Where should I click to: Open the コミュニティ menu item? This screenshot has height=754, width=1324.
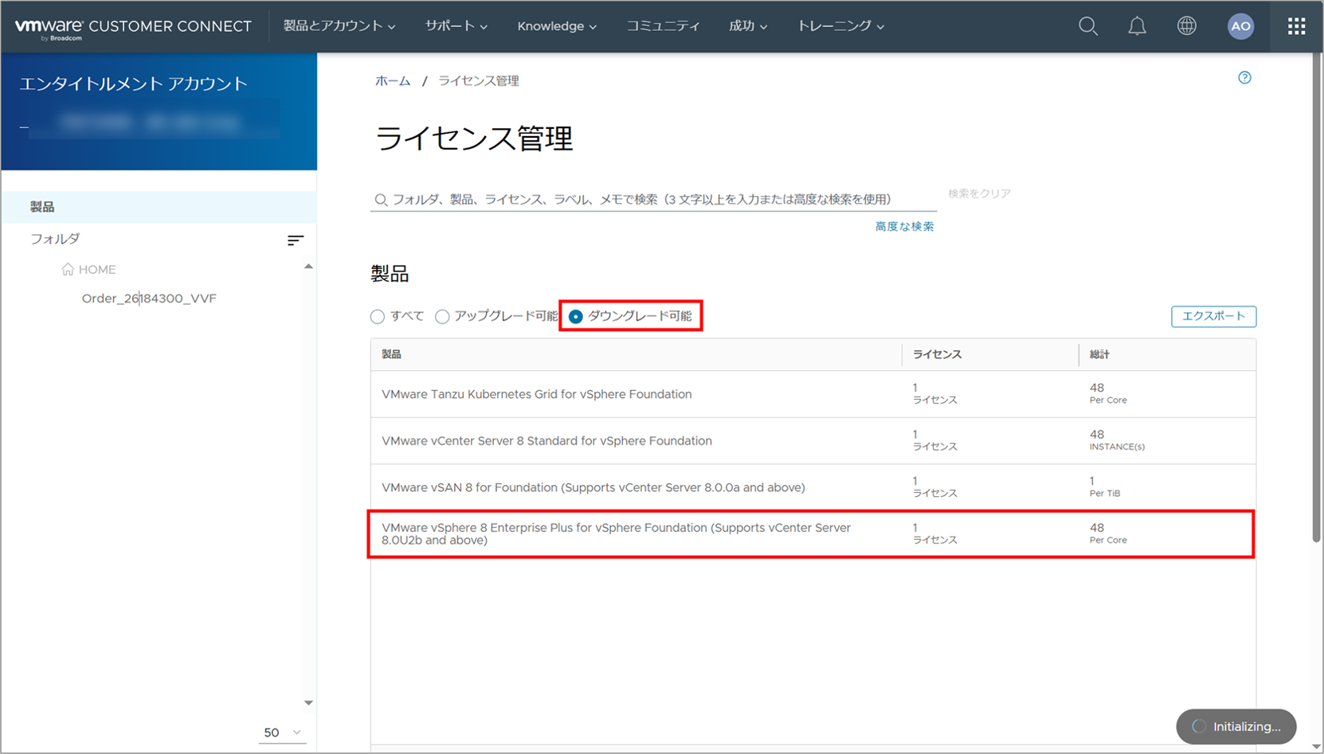pos(663,26)
